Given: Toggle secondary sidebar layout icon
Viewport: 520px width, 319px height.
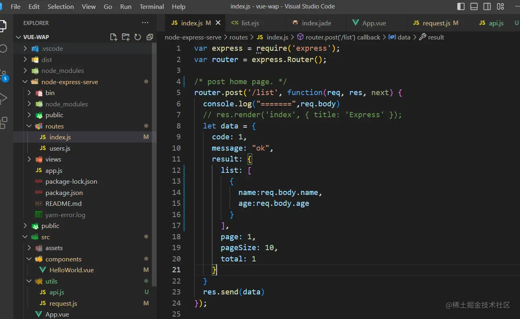Looking at the screenshot, I should tap(487, 6).
